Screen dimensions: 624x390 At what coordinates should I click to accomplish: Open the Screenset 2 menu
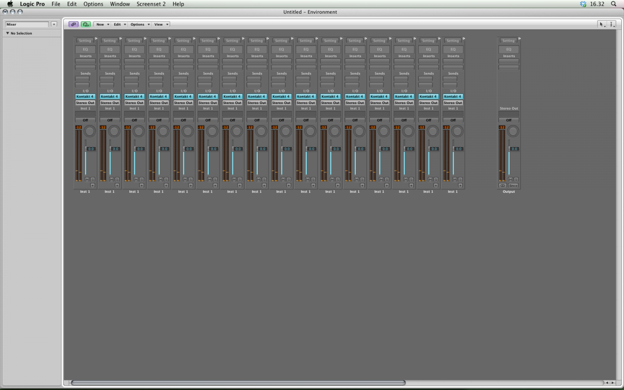click(x=151, y=4)
